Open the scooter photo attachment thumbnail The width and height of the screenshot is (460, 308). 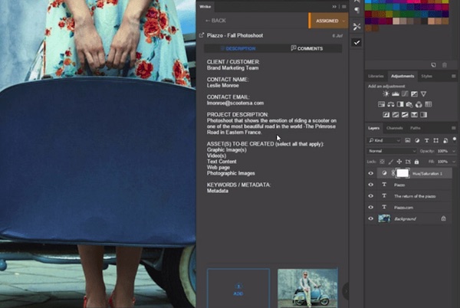point(307,288)
